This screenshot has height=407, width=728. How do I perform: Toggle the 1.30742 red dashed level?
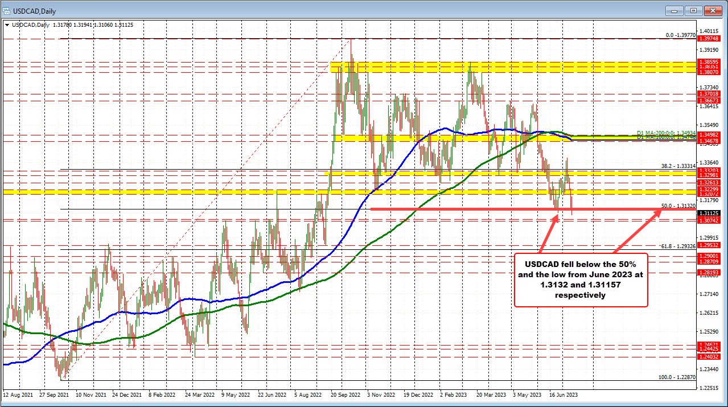710,220
